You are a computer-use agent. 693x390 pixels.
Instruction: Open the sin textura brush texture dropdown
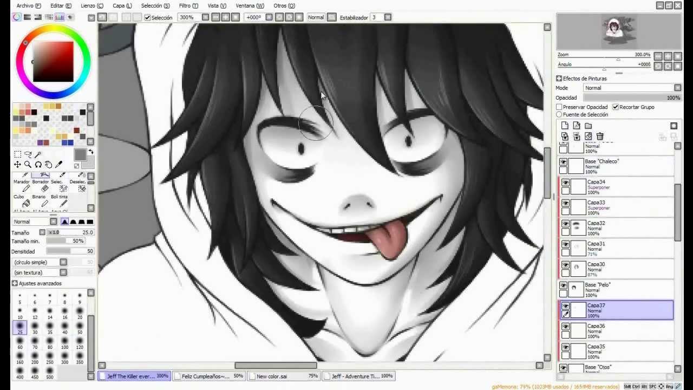coord(40,272)
